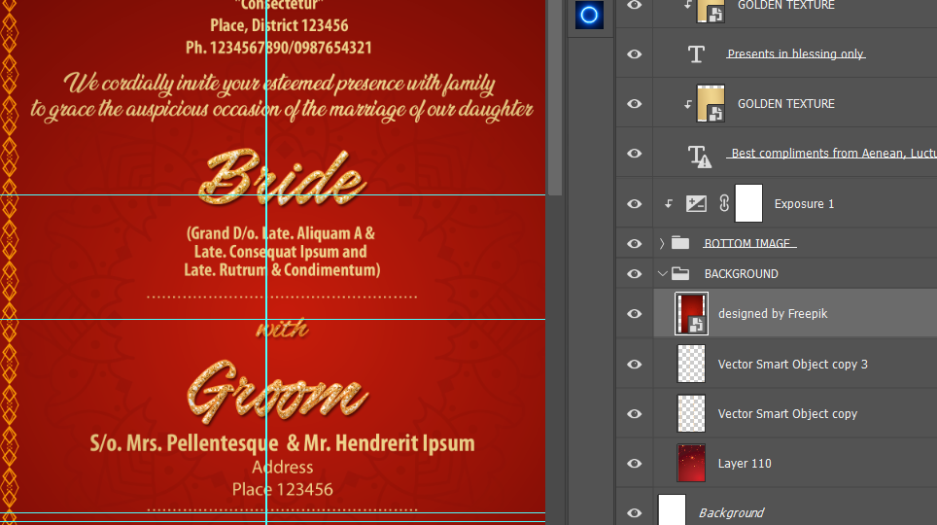Select Layer 110 thumbnail

691,463
